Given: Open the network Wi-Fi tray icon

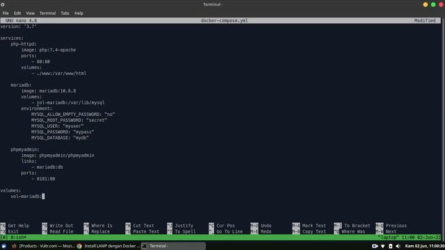Looking at the screenshot, I should (x=382, y=246).
